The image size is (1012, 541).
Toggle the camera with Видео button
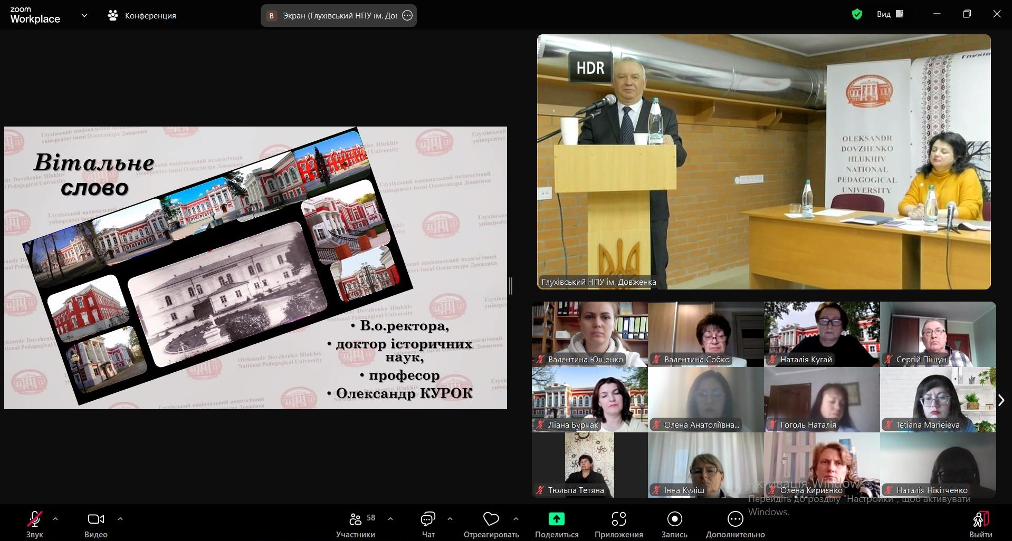point(96,519)
